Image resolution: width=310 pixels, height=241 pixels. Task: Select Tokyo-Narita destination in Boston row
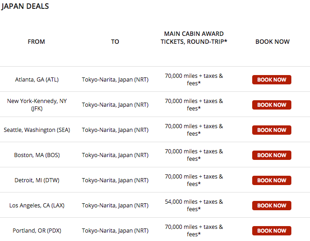(115, 155)
